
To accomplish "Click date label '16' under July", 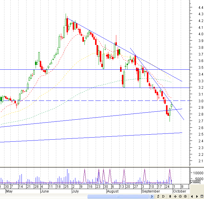I will pyautogui.click(x=90, y=187).
